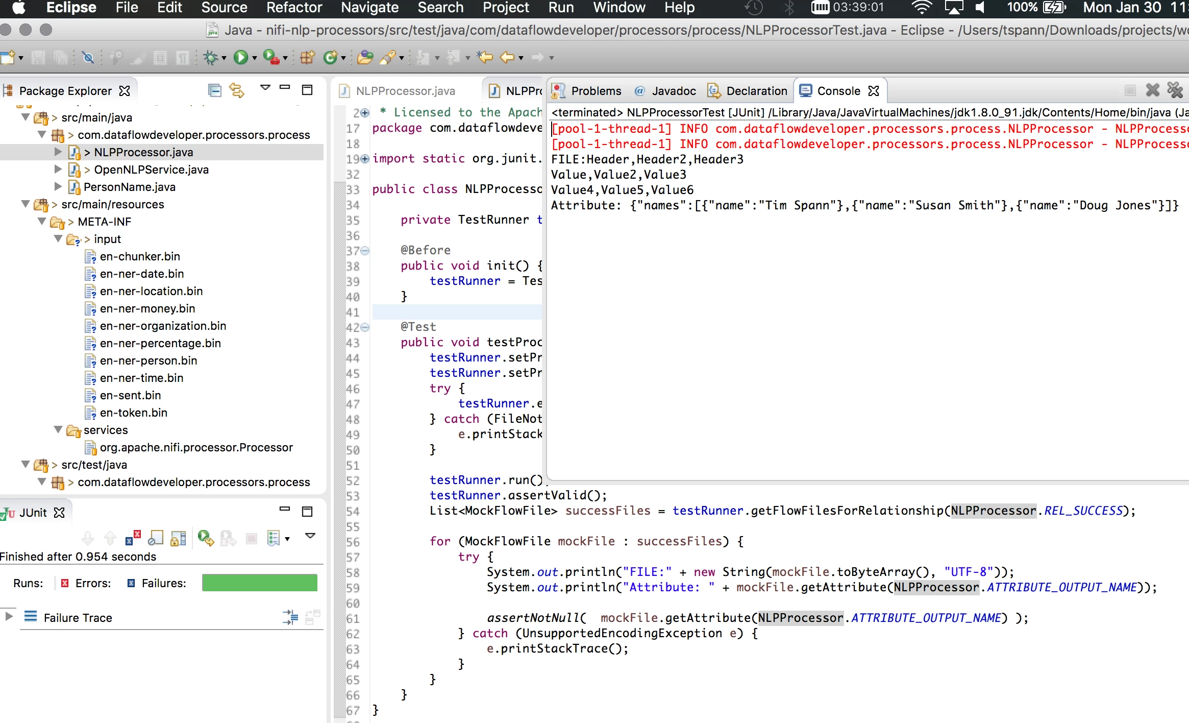Click the Last Edit Location arrow icon
Screen dimensions: 1189x723
[485, 57]
